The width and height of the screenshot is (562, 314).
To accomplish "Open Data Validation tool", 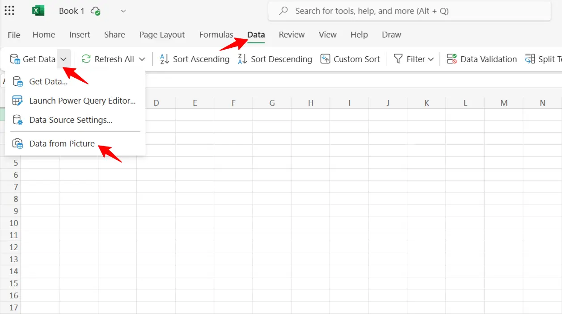I will point(482,59).
